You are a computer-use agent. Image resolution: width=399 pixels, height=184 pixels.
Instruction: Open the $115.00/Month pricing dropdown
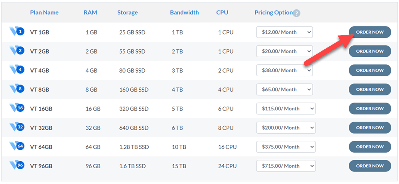click(x=286, y=109)
